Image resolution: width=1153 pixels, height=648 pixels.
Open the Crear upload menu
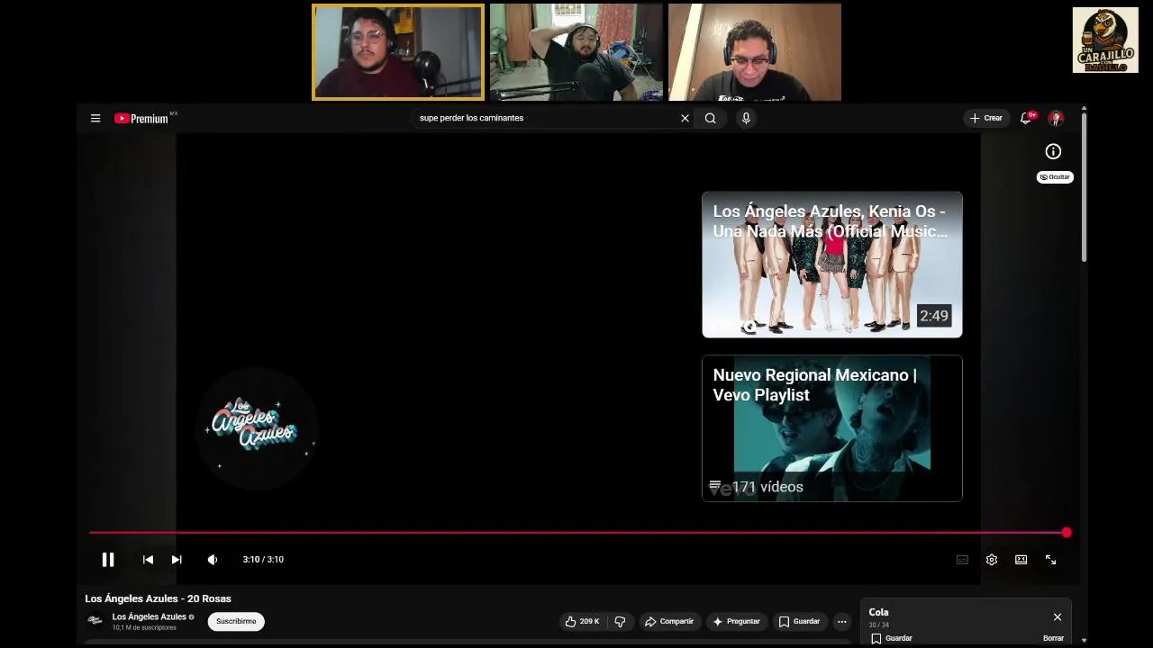985,118
